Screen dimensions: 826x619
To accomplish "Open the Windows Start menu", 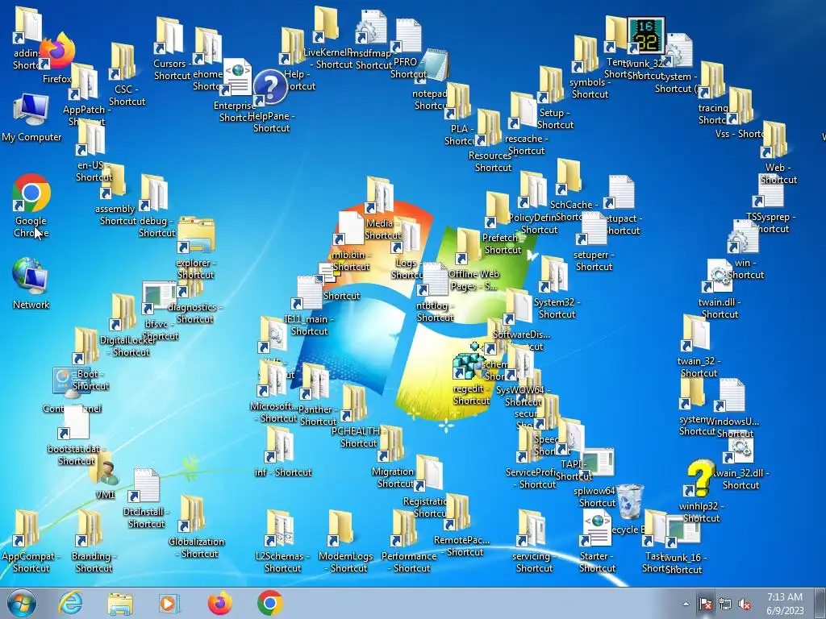I will pyautogui.click(x=21, y=603).
